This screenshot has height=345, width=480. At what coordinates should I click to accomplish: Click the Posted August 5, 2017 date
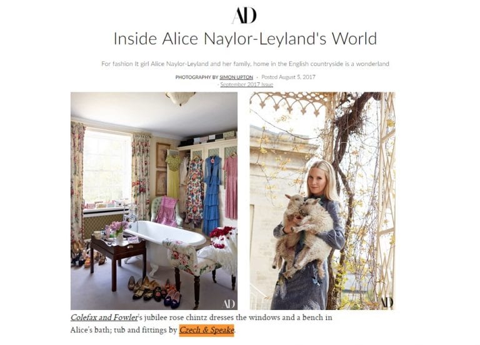click(x=288, y=77)
